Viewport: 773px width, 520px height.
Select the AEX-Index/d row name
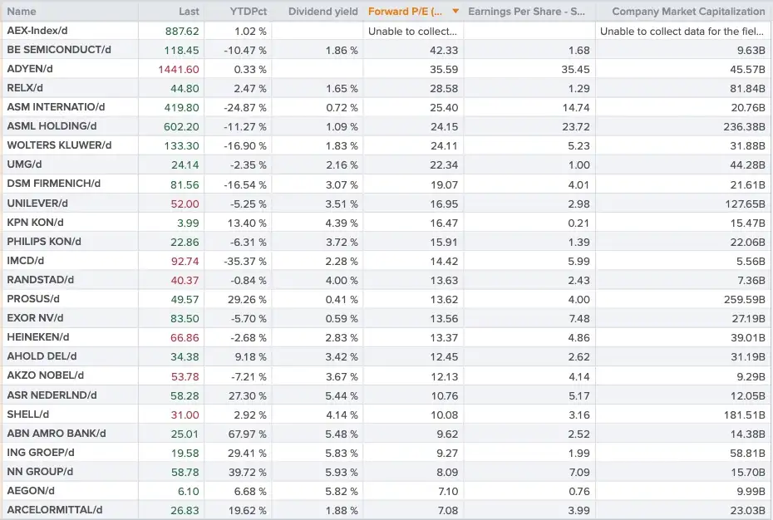(37, 31)
